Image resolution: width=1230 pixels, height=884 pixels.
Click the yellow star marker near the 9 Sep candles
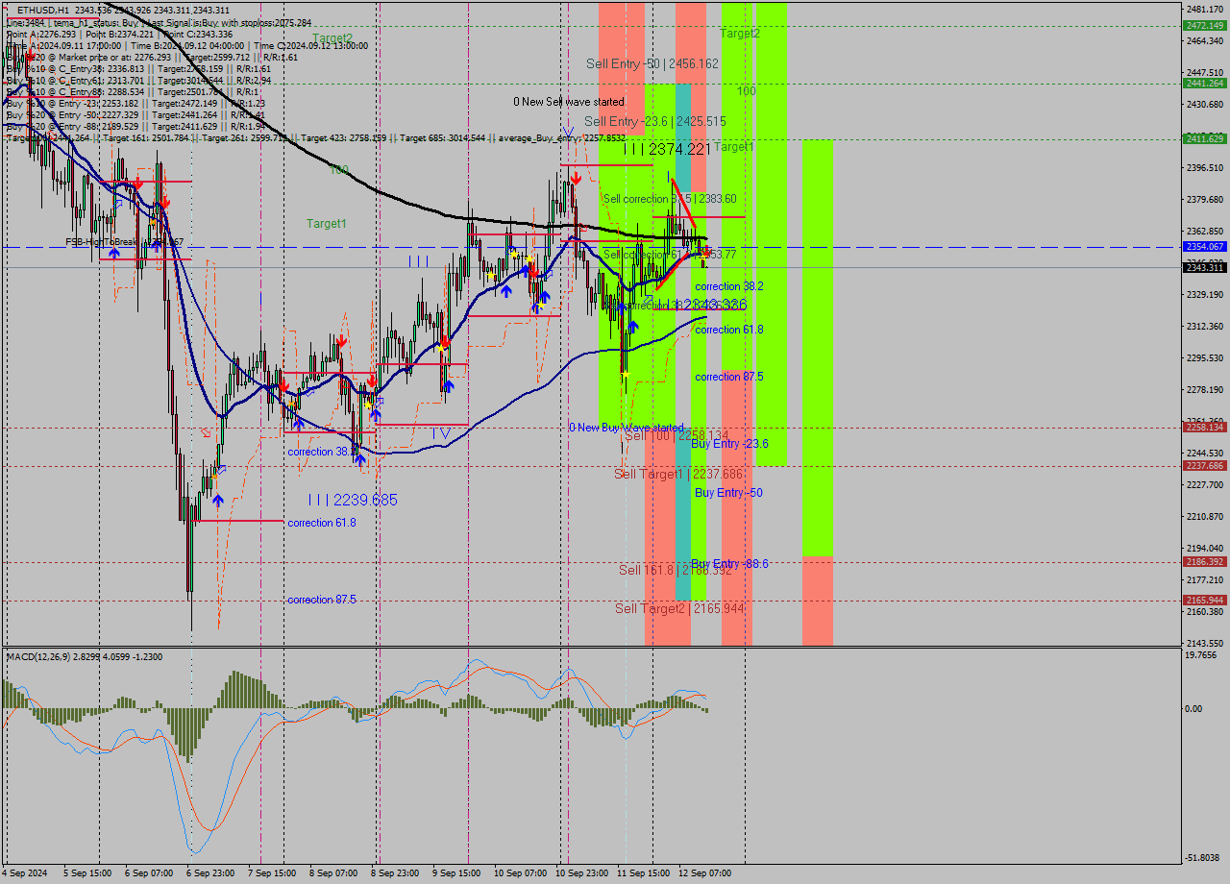tap(491, 276)
